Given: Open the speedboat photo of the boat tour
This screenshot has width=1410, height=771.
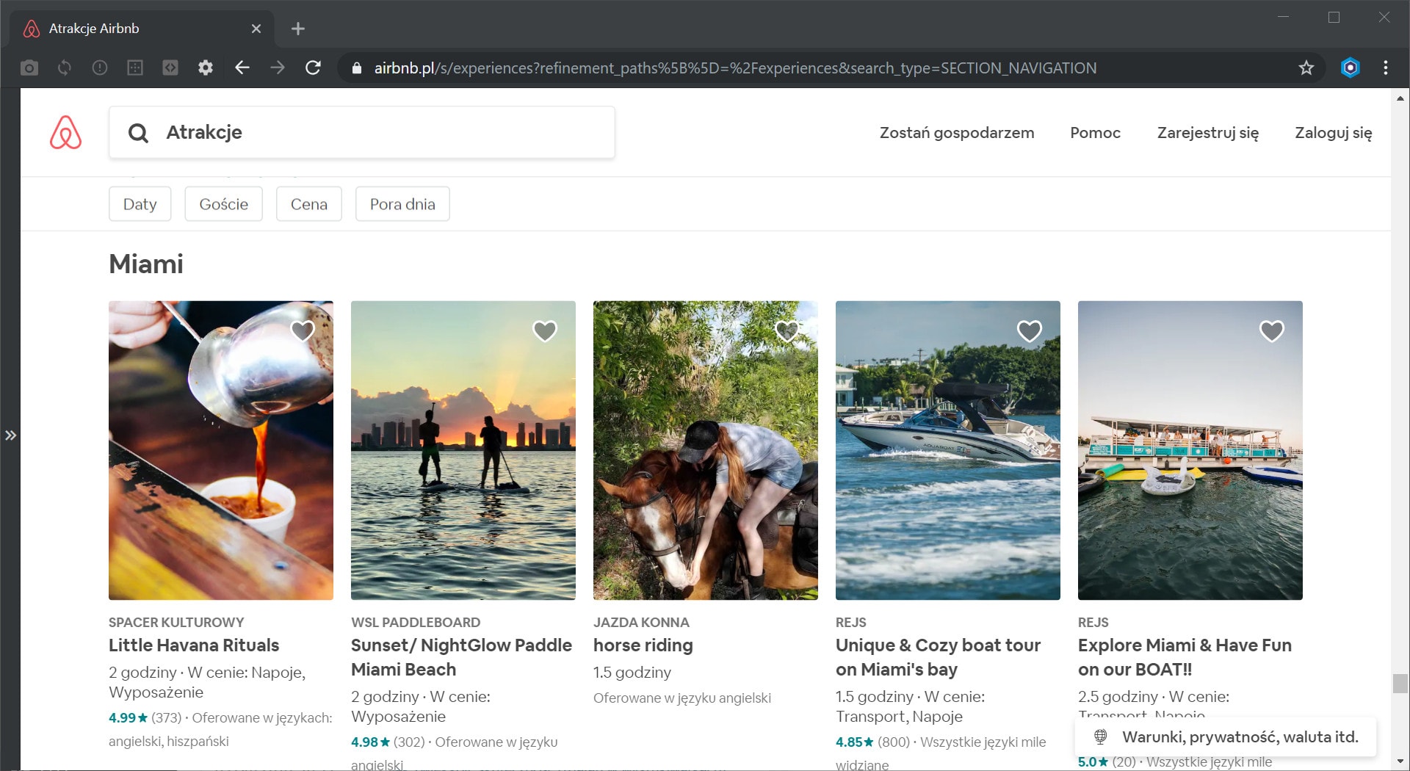Looking at the screenshot, I should [x=948, y=450].
